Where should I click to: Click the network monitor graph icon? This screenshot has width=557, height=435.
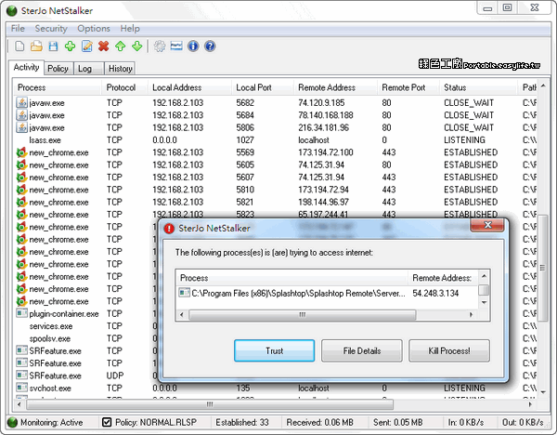(176, 46)
